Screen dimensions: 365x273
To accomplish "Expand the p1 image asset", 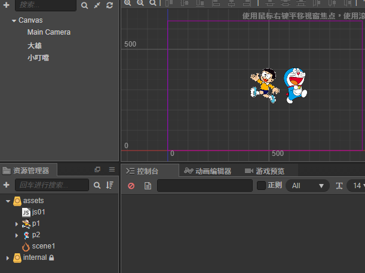I will click(17, 224).
